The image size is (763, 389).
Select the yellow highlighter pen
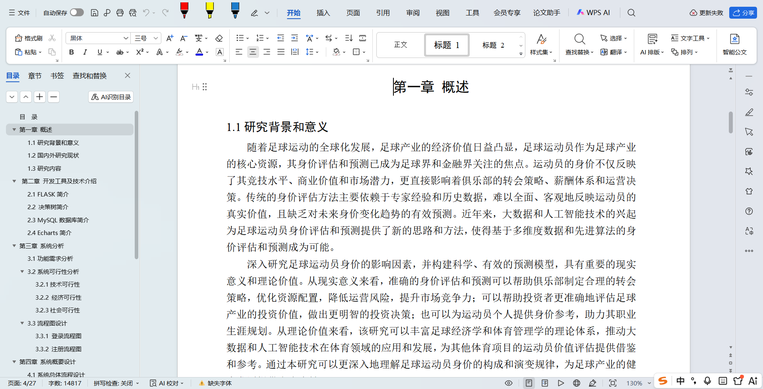[x=210, y=10]
